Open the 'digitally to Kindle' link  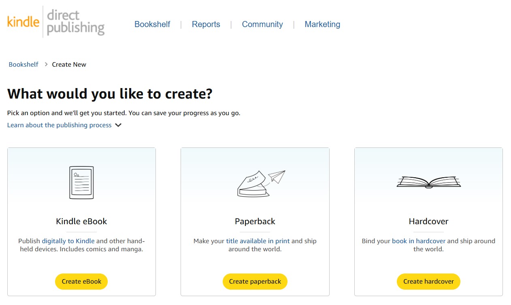tap(68, 241)
